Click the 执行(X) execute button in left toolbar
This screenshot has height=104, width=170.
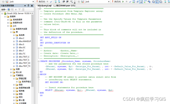[x=41, y=2]
